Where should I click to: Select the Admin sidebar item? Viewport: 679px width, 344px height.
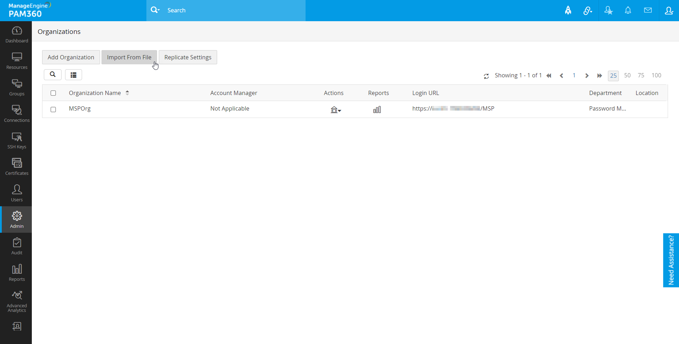coord(17,220)
